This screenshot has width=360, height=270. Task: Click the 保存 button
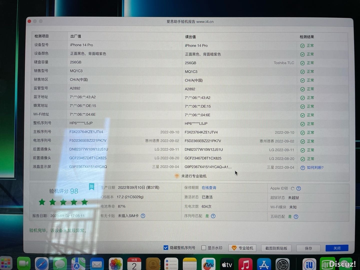point(308,248)
